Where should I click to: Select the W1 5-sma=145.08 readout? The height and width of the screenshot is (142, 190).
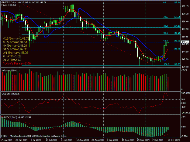point(15,53)
